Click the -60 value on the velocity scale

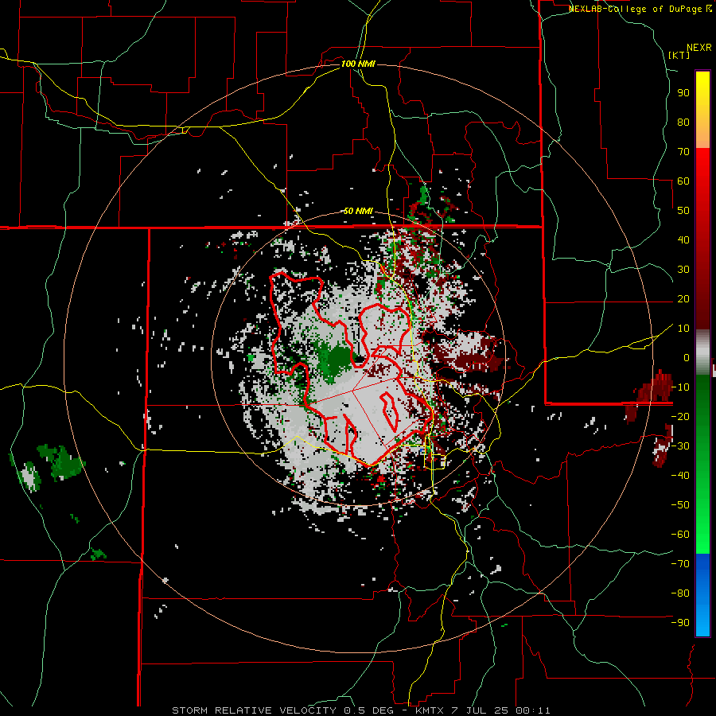[680, 535]
